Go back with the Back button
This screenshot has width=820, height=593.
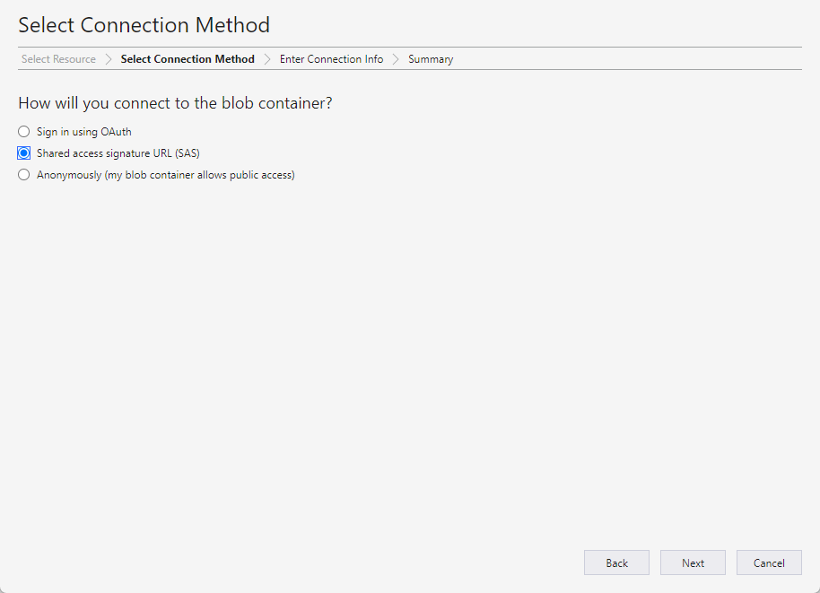coord(616,562)
